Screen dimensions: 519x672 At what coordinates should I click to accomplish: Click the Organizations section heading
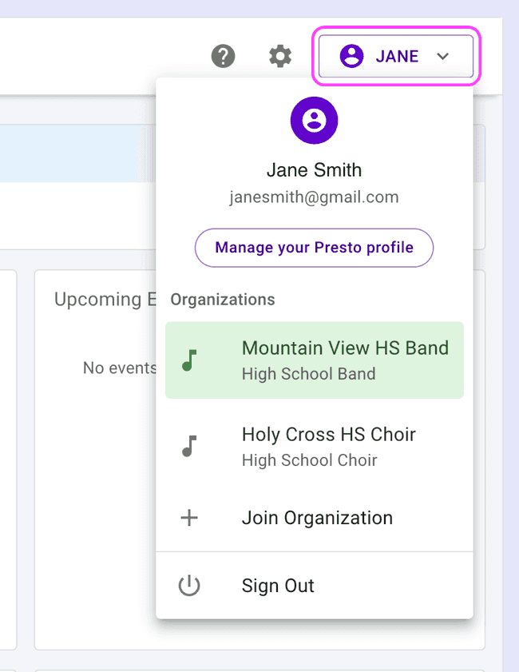[223, 300]
